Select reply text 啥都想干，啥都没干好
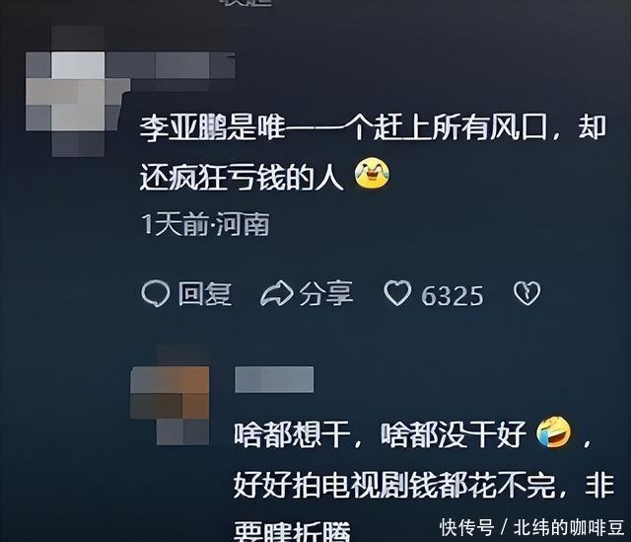631x542 pixels. [380, 434]
